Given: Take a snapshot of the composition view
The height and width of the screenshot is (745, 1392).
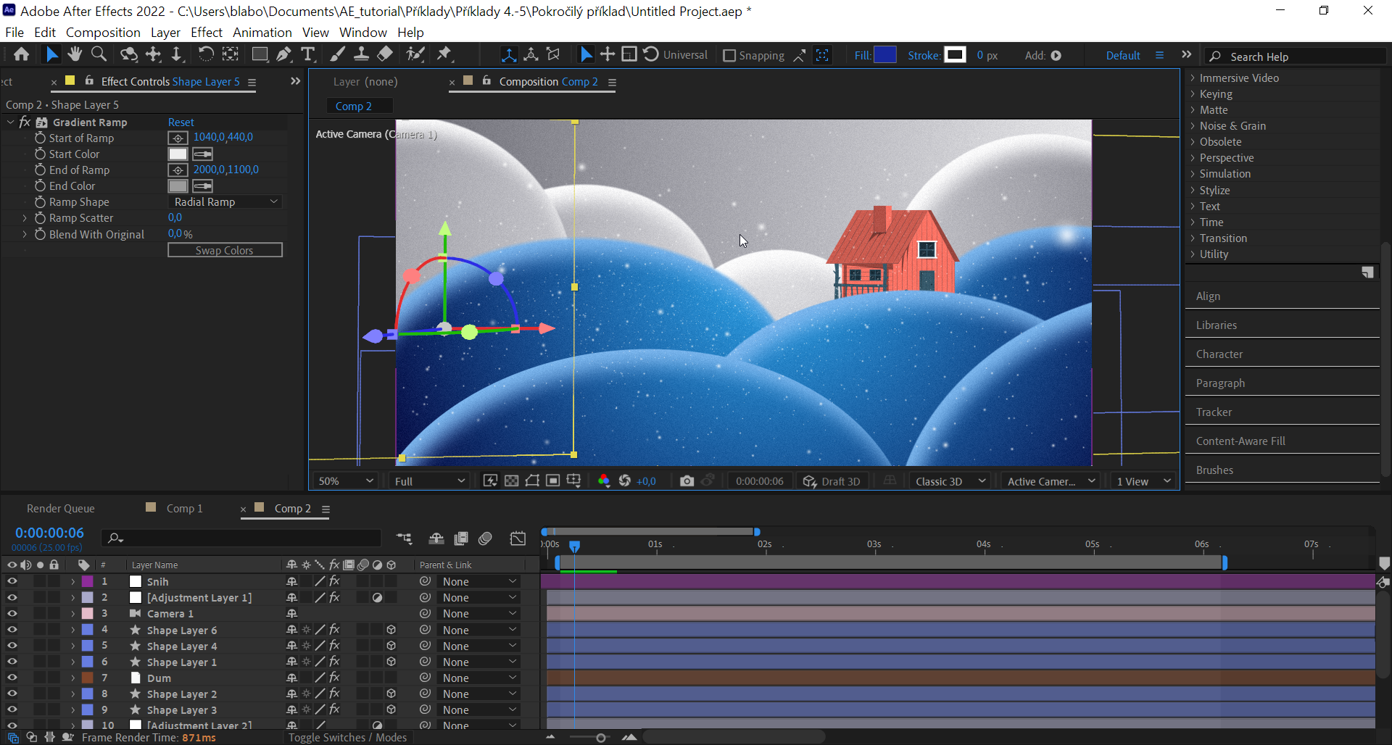Looking at the screenshot, I should (x=687, y=480).
